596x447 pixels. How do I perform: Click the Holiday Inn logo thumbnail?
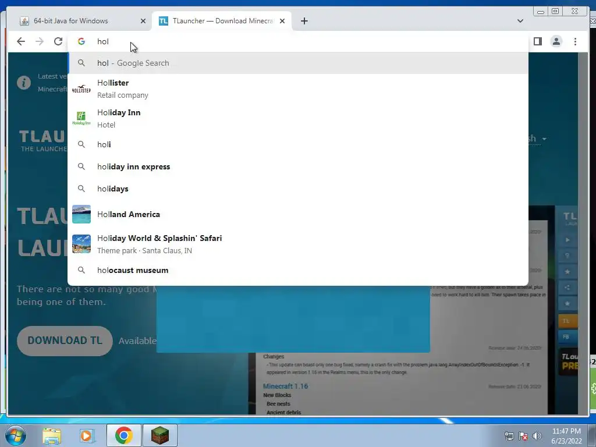click(81, 119)
